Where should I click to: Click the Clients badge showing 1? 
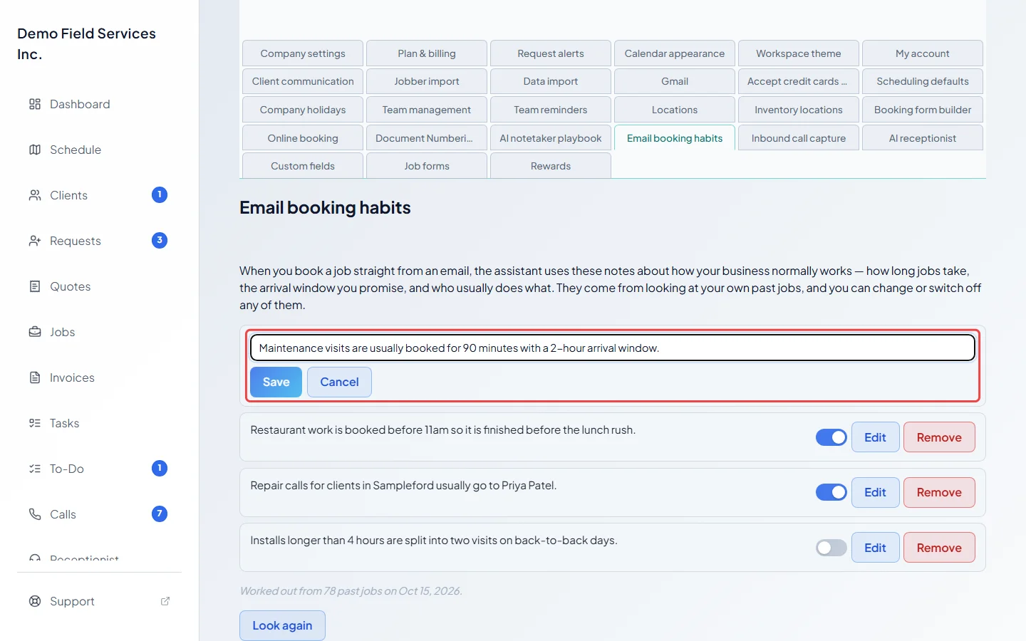click(160, 194)
